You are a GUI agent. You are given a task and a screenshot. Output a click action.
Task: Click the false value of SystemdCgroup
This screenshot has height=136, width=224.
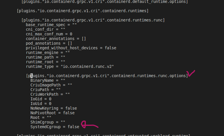pos(73,127)
